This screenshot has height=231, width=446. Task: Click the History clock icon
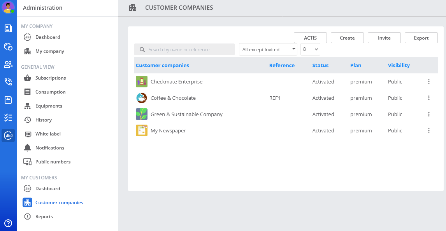pos(27,120)
